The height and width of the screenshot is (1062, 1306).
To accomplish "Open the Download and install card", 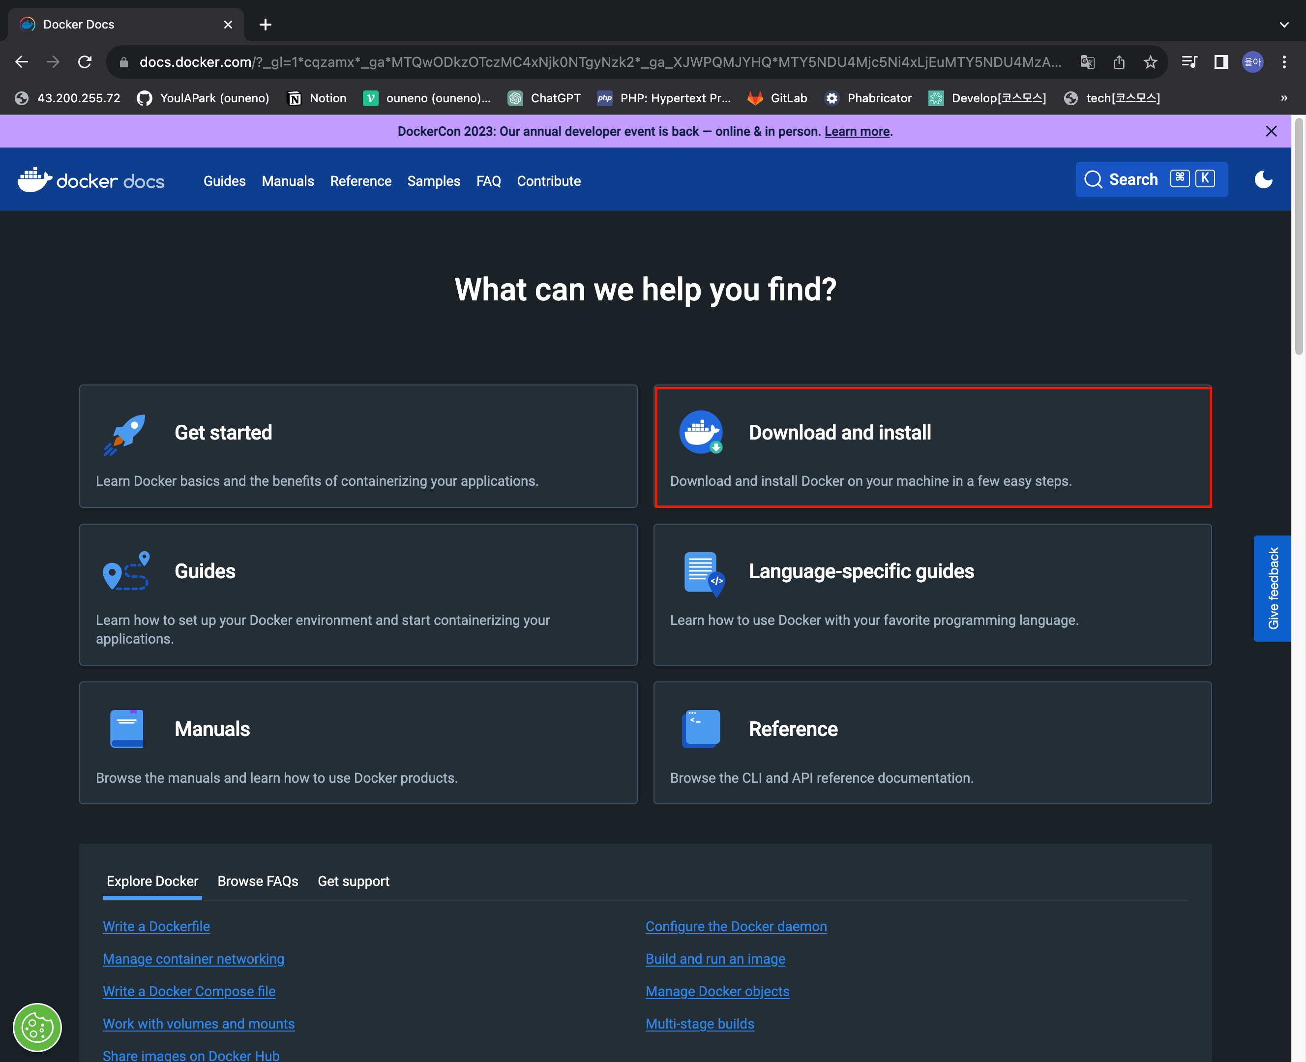I will pos(932,446).
